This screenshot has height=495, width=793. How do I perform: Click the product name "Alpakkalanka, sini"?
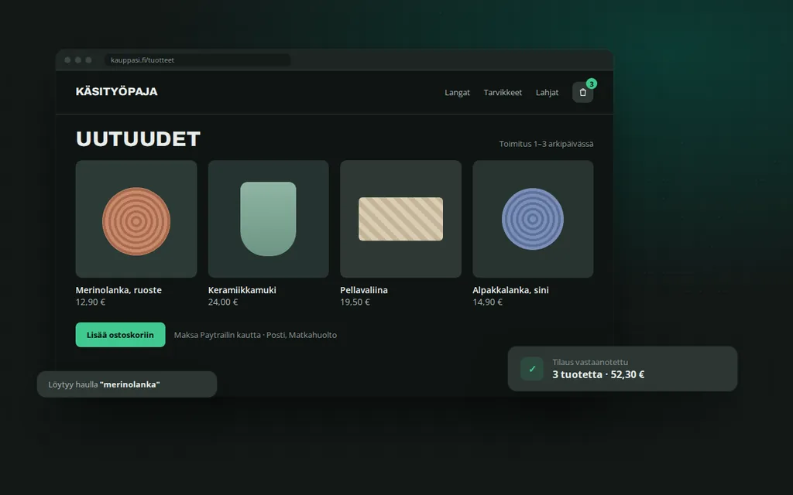[511, 290]
